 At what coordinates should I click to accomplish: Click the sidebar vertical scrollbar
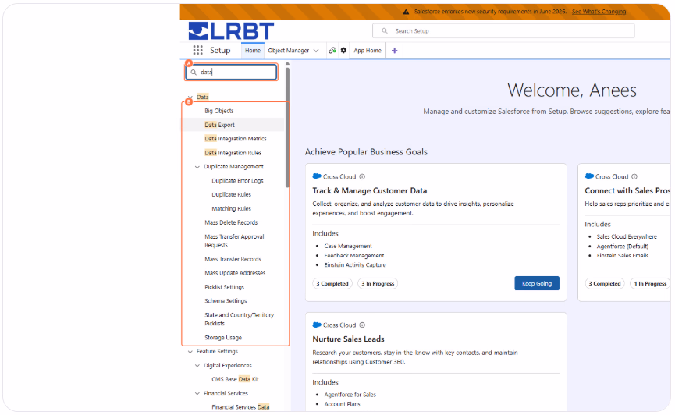click(x=287, y=126)
